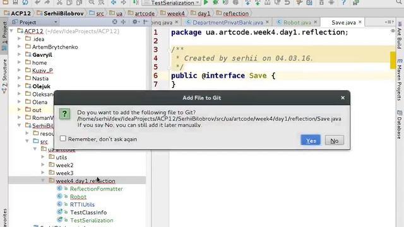The width and height of the screenshot is (404, 227).
Task: Click line number 6 in editor gutter
Action: click(x=156, y=76)
